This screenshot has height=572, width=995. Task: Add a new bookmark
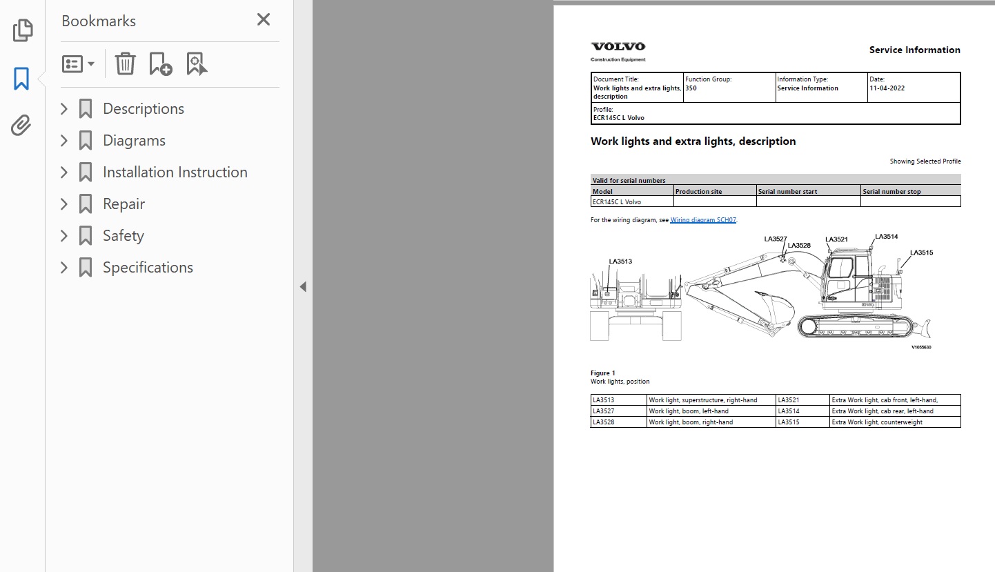click(x=161, y=64)
